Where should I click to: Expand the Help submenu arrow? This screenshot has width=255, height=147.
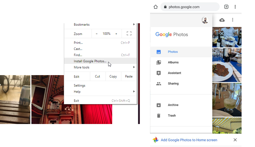(134, 91)
